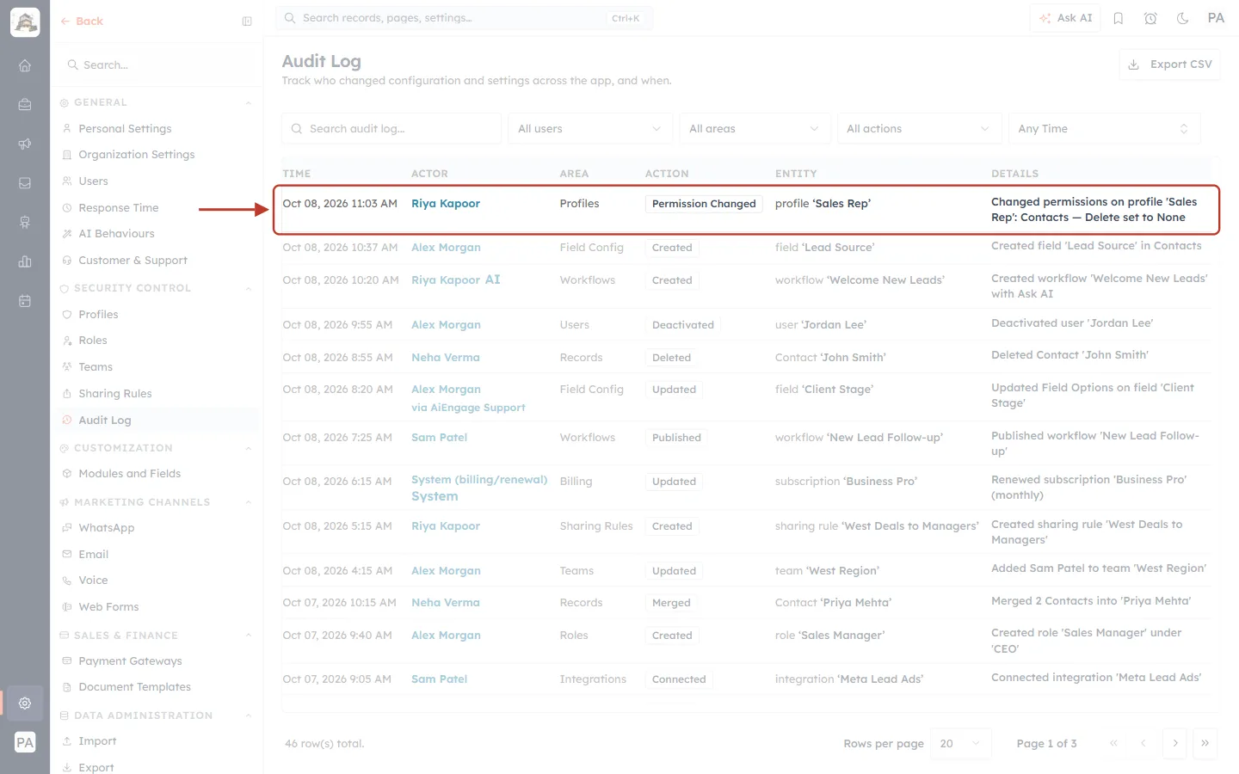
Task: Focus the sidebar Search field
Action: pos(157,65)
